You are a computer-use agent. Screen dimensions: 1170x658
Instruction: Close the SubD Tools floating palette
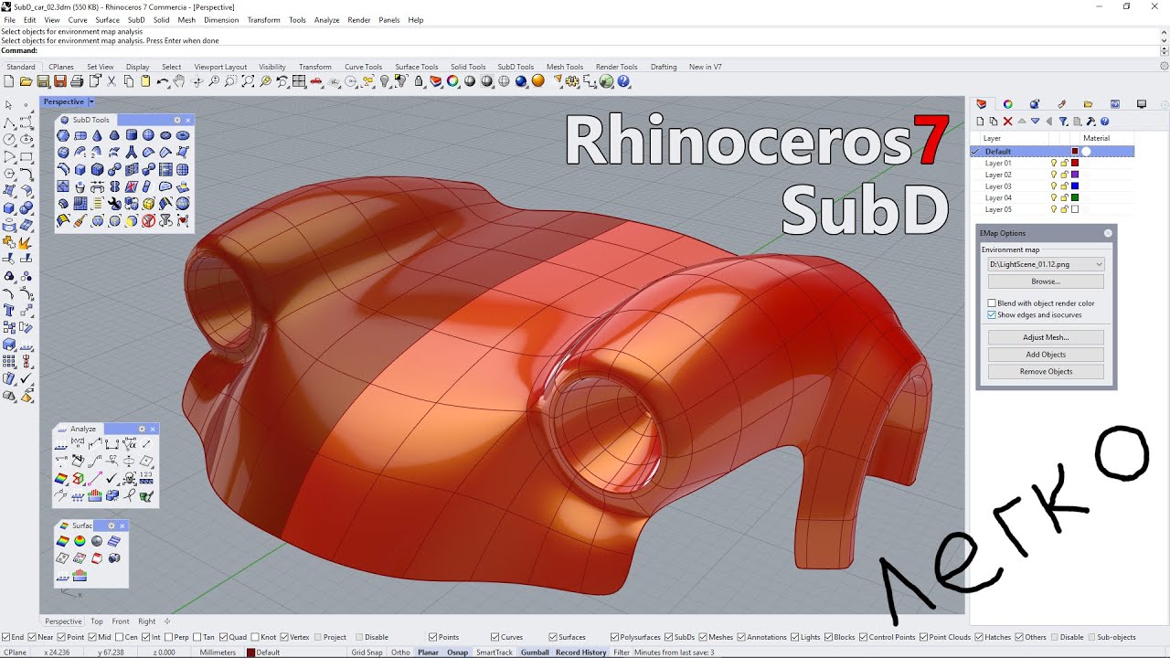pyautogui.click(x=188, y=120)
